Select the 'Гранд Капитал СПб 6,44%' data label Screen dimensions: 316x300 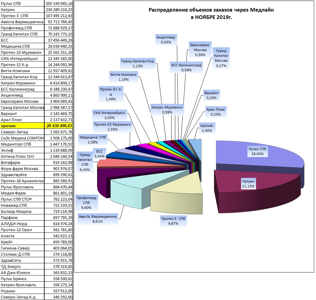(x=85, y=162)
